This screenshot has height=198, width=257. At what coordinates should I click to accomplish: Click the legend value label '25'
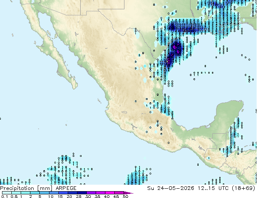click(x=79, y=196)
